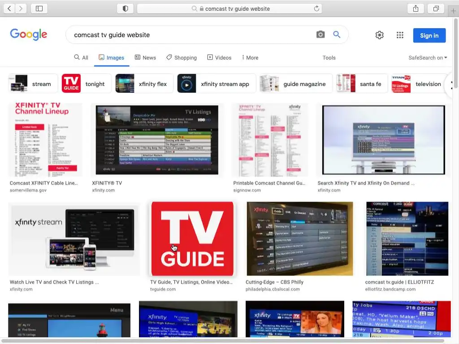Click the Google logo

(28, 34)
